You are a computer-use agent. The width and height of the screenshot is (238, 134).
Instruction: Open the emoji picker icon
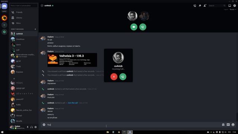point(233,125)
